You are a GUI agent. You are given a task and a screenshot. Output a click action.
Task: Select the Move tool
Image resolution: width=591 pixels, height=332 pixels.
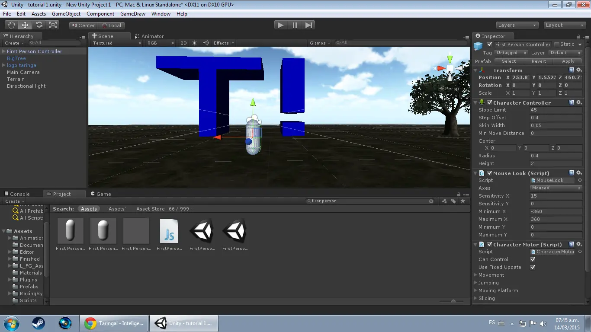[x=25, y=25]
